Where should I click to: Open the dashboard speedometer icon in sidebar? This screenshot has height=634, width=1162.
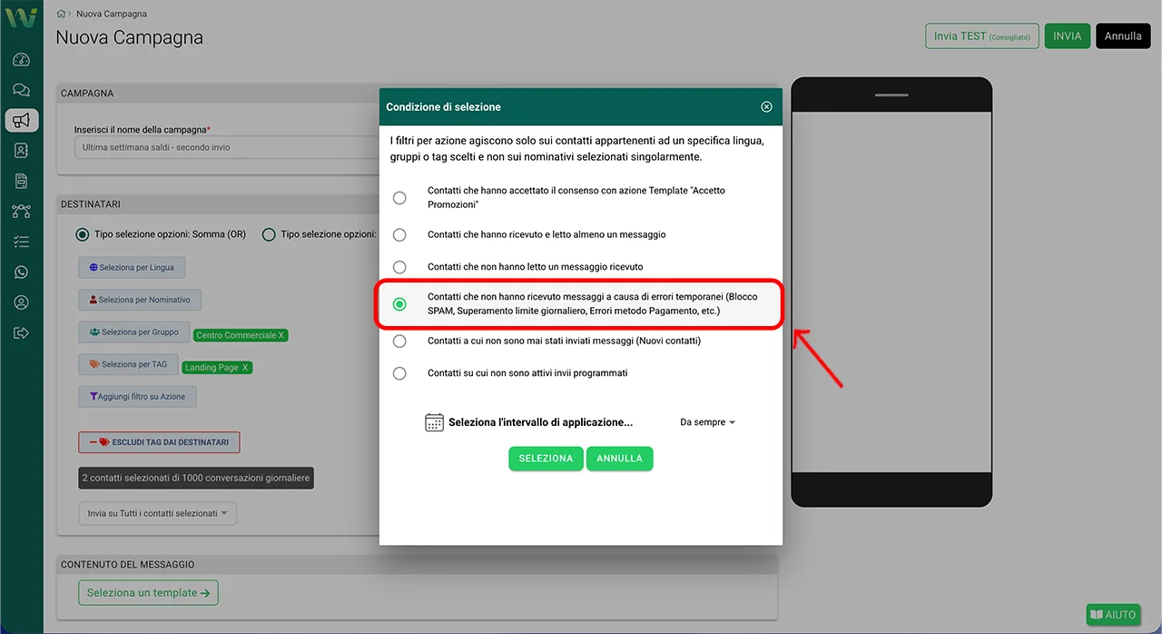(22, 59)
